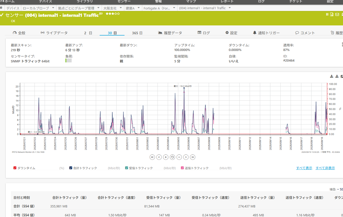
Task: Click the 355,981 MB total value
Action: 59,206
